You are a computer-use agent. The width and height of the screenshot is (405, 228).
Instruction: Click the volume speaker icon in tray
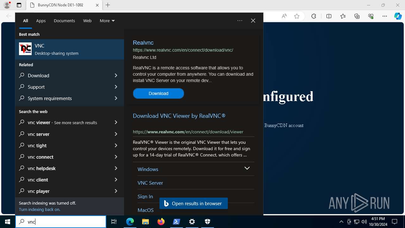point(364,222)
